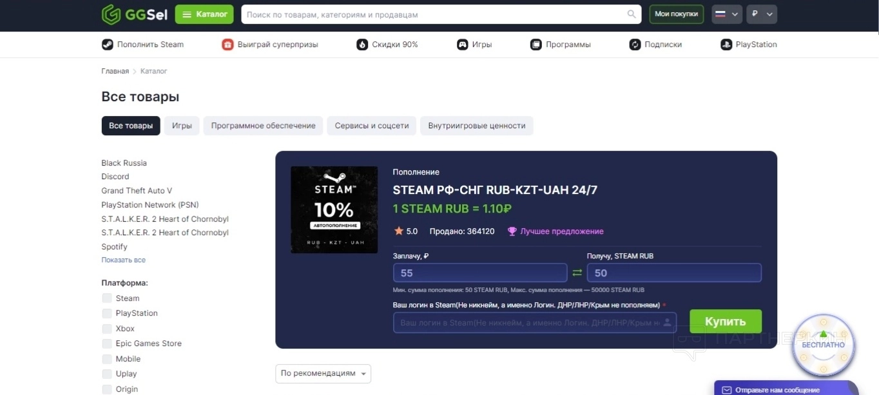
Task: Open the Discord category
Action: [115, 177]
